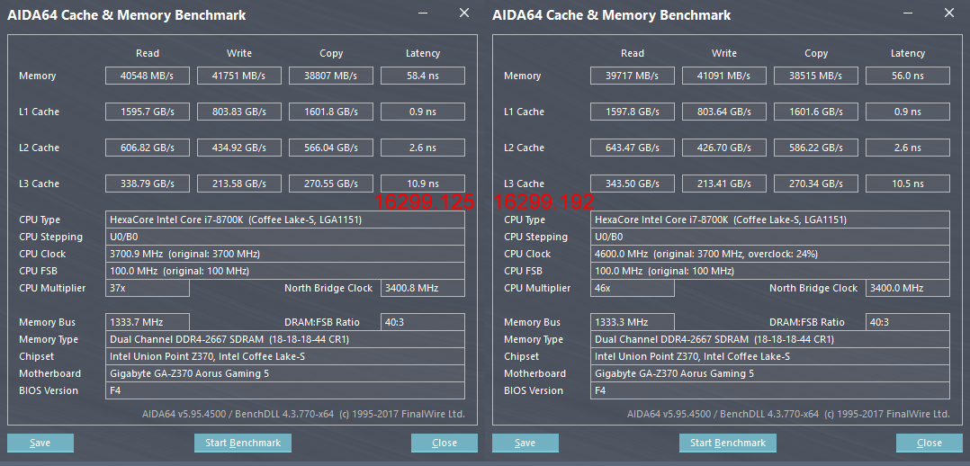Select L2 Cache Write 426.70 GB/s value
970x466 pixels.
pos(723,148)
